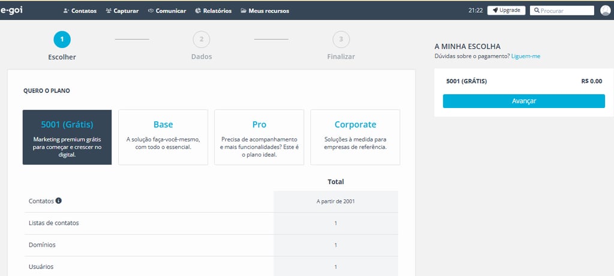Click the Contatos row label
614x276 pixels.
point(41,201)
